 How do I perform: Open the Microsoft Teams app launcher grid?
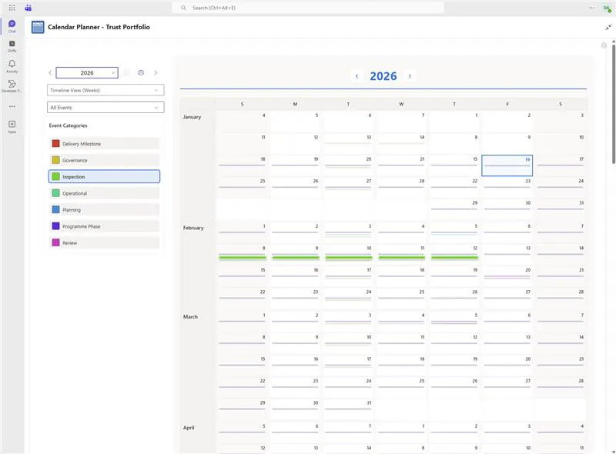tap(12, 8)
